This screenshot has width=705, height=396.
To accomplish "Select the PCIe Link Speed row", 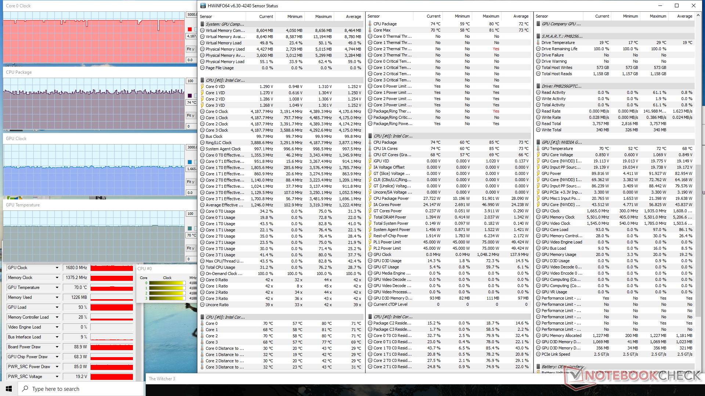I will [x=615, y=354].
